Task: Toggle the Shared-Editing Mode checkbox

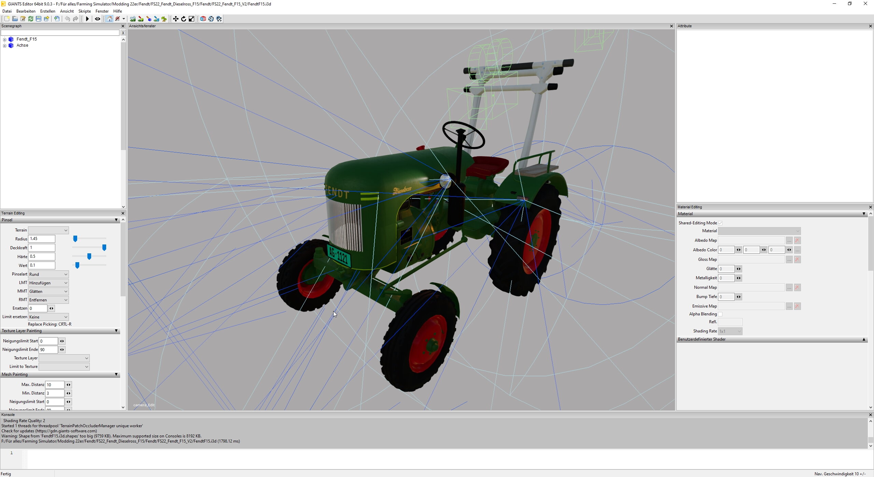Action: (720, 223)
